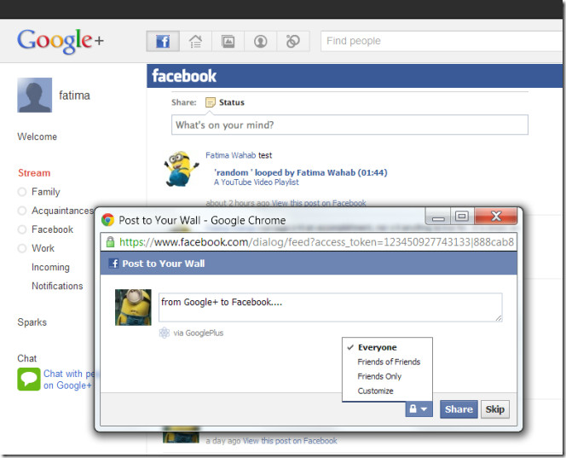Viewport: 566px width, 458px height.
Task: Choose Friends of Friends privacy option
Action: [x=387, y=362]
